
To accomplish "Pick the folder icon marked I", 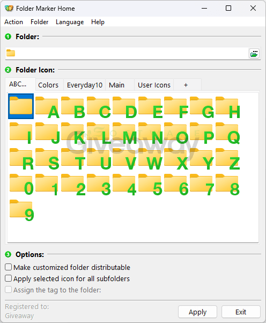I will coord(21,132).
